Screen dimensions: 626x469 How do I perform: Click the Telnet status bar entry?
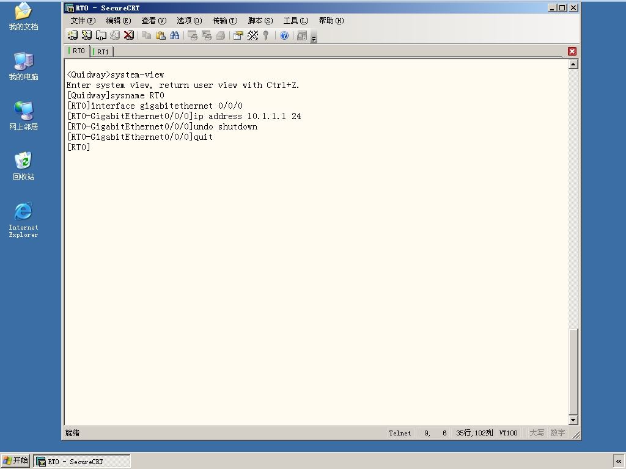(x=400, y=433)
